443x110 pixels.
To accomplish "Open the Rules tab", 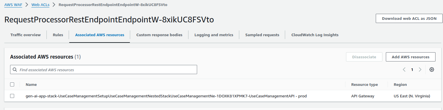I will [x=58, y=35].
